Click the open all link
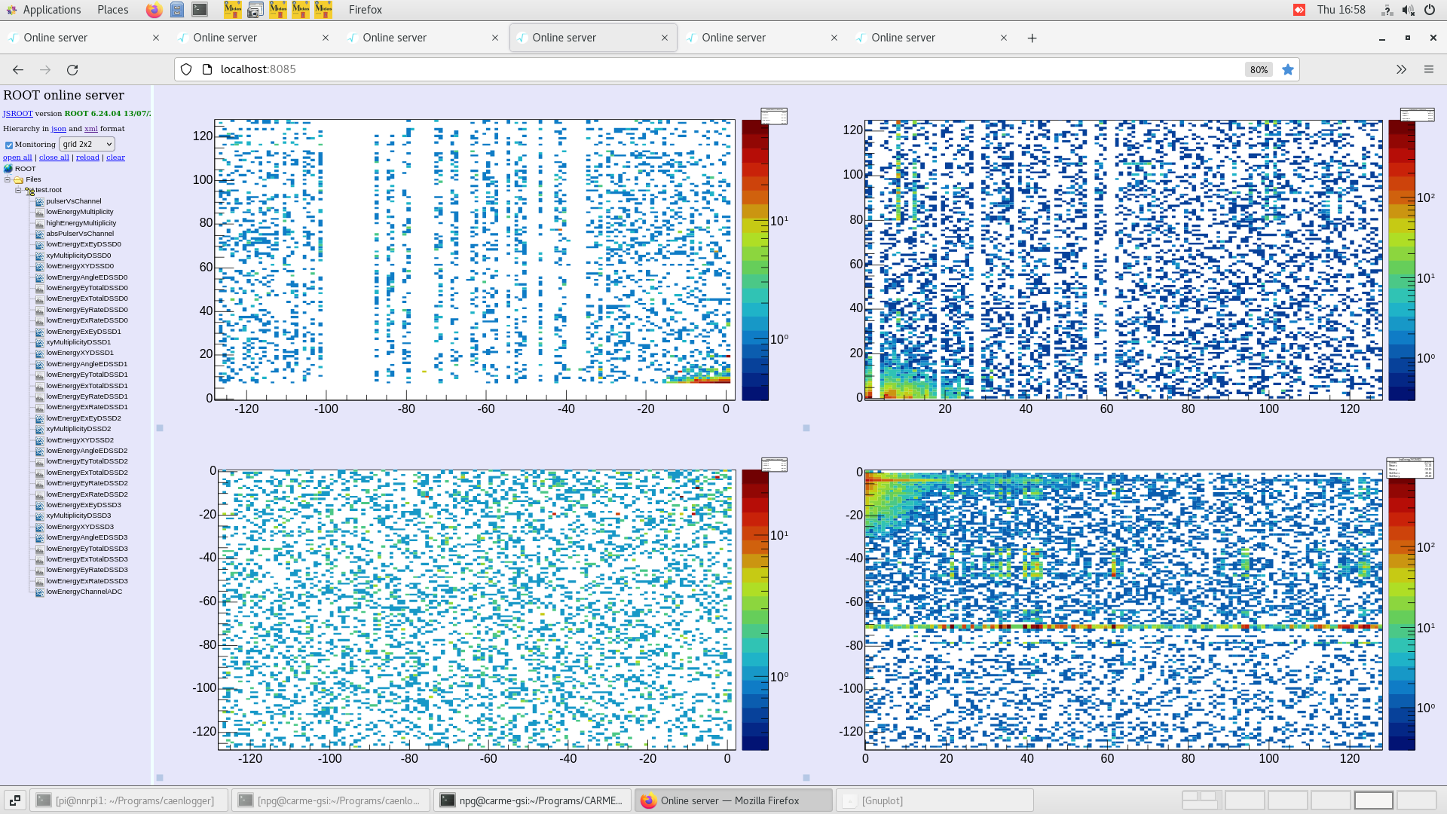Image resolution: width=1447 pixels, height=814 pixels. (17, 157)
